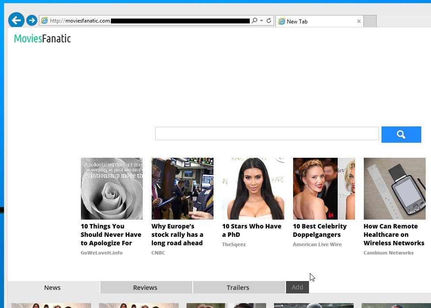Open the gray rose article thumbnail
431x308 pixels.
111,189
